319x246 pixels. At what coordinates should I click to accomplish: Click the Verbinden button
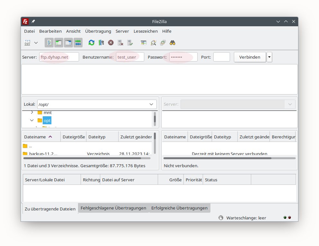coord(250,57)
